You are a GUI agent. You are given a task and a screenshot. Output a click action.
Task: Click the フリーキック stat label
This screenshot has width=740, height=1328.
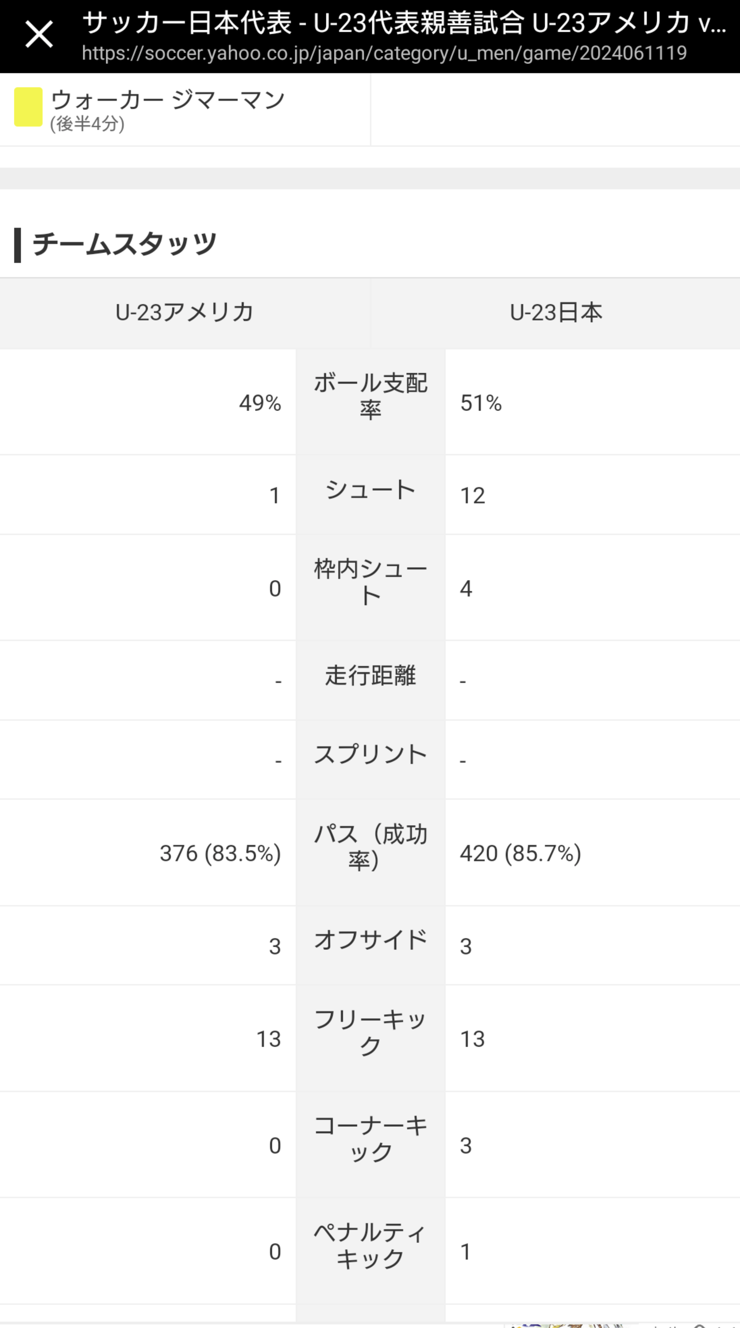click(x=370, y=1033)
